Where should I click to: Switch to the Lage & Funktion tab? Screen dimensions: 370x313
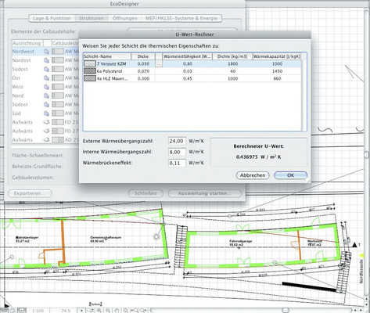tap(52, 18)
